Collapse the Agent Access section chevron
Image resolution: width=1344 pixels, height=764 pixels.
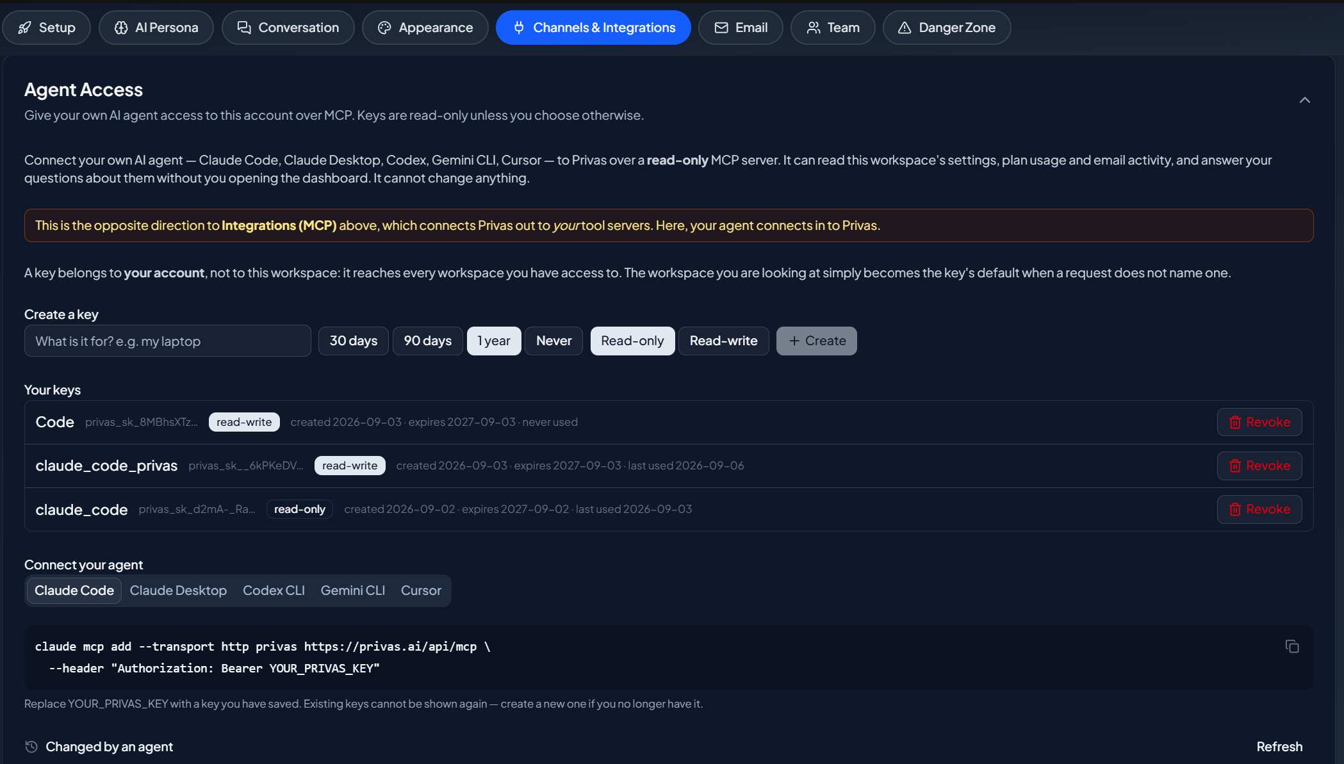[1304, 100]
